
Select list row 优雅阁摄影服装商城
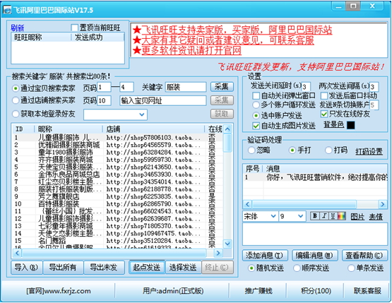pos(117,145)
